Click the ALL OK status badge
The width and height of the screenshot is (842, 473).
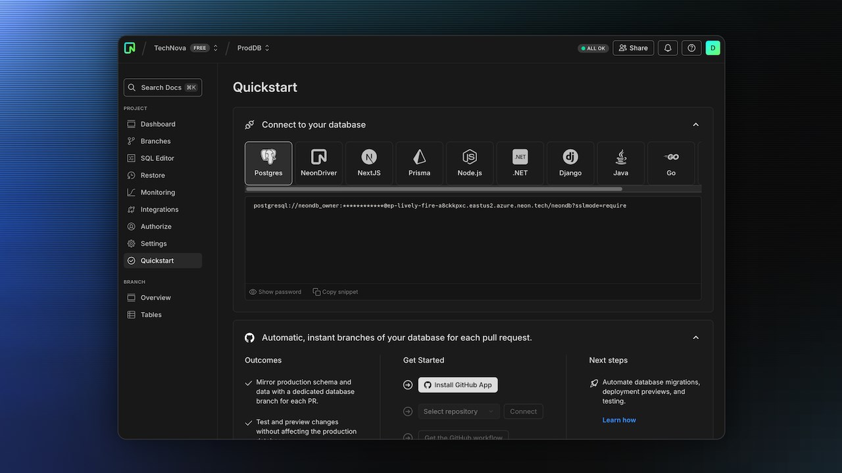593,48
